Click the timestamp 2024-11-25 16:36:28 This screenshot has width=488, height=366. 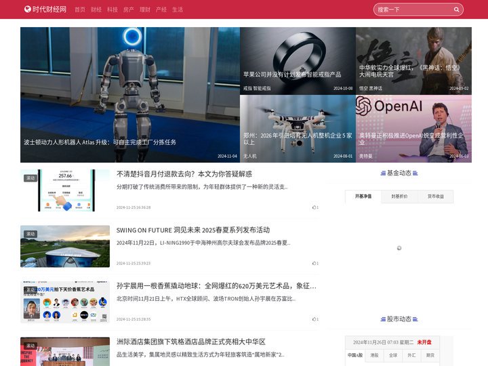pyautogui.click(x=134, y=207)
